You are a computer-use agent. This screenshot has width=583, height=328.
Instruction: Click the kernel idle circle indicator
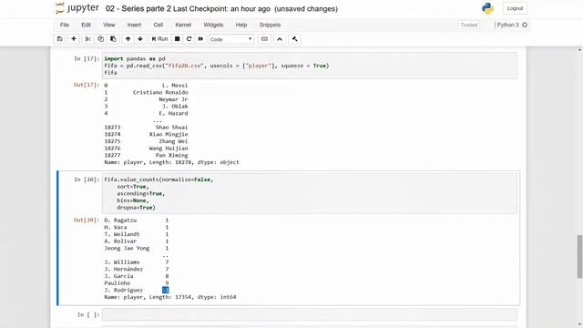point(525,25)
